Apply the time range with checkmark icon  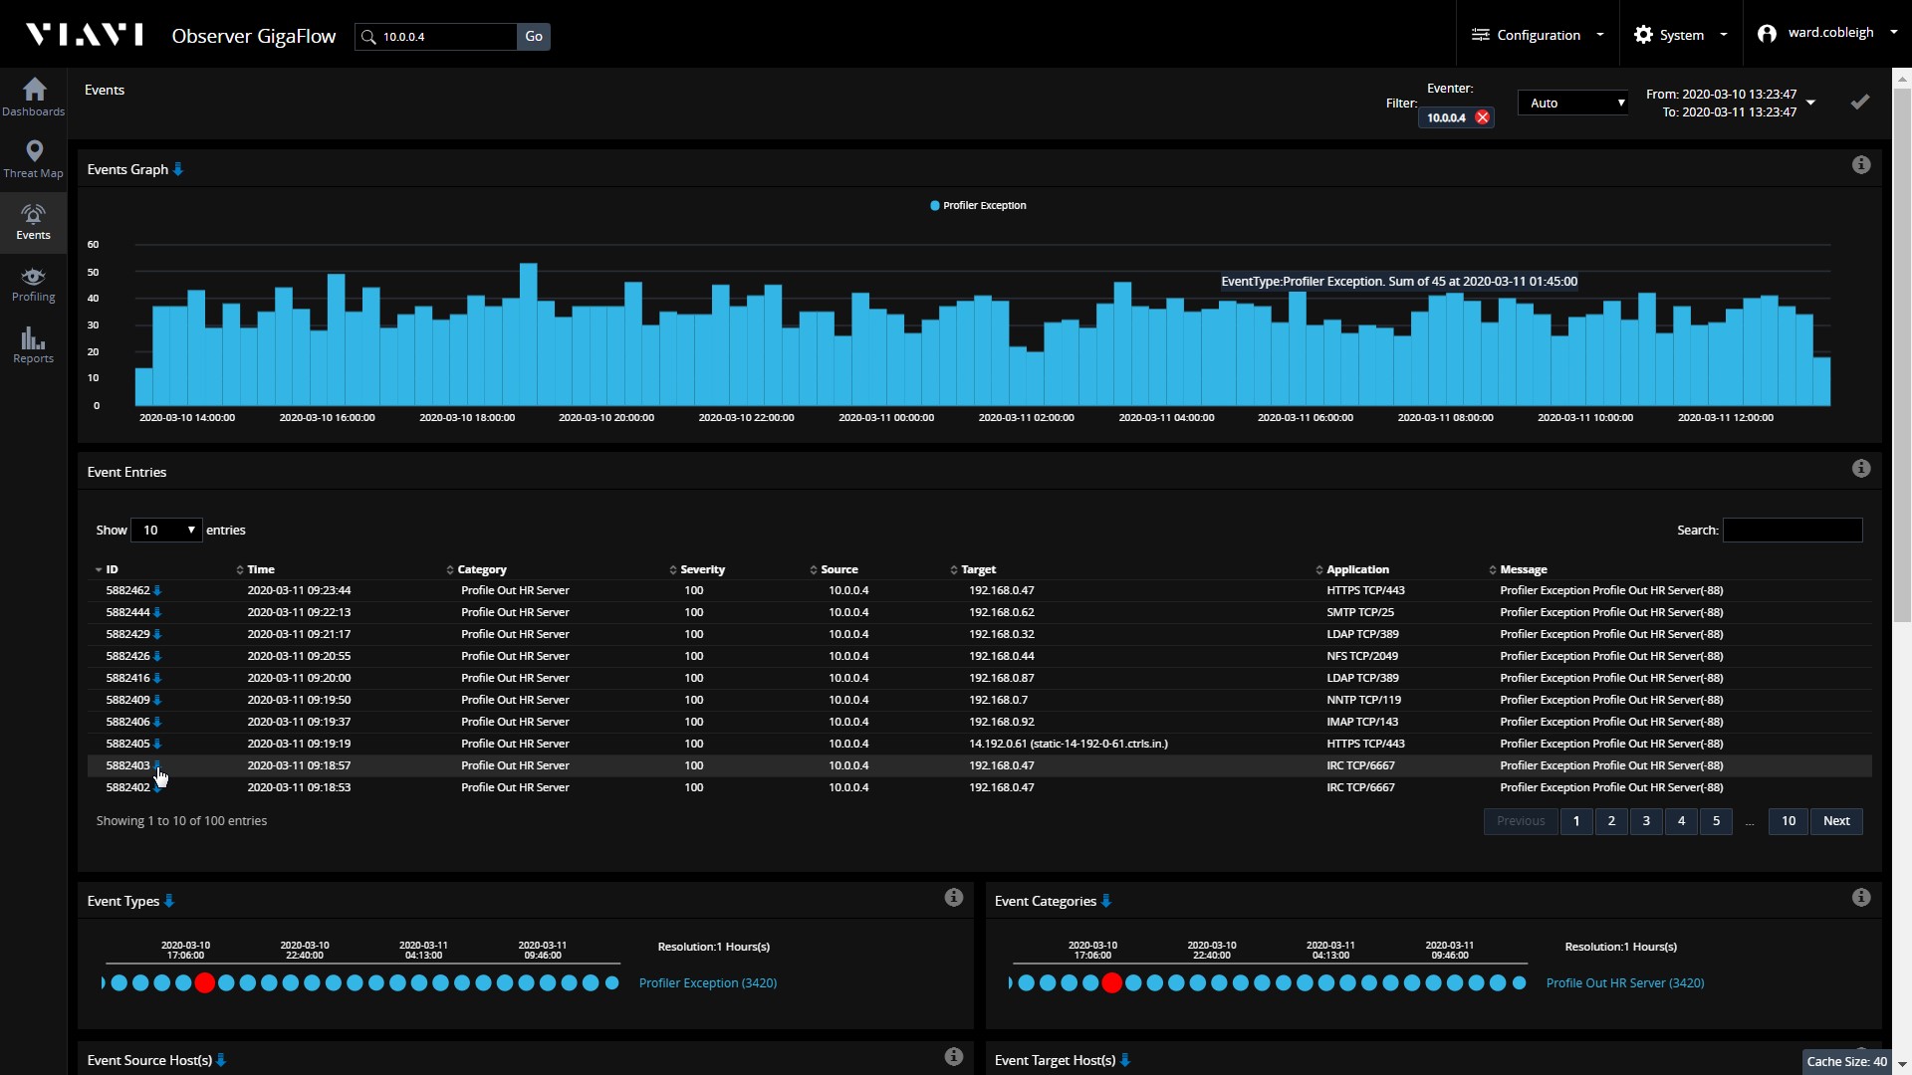(1859, 103)
